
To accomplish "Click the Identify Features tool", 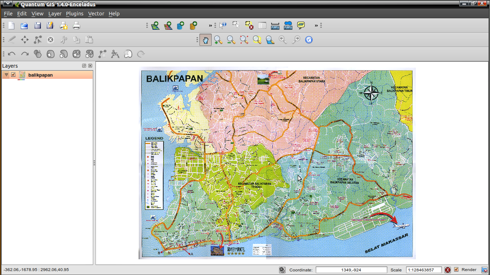I will tap(223, 25).
